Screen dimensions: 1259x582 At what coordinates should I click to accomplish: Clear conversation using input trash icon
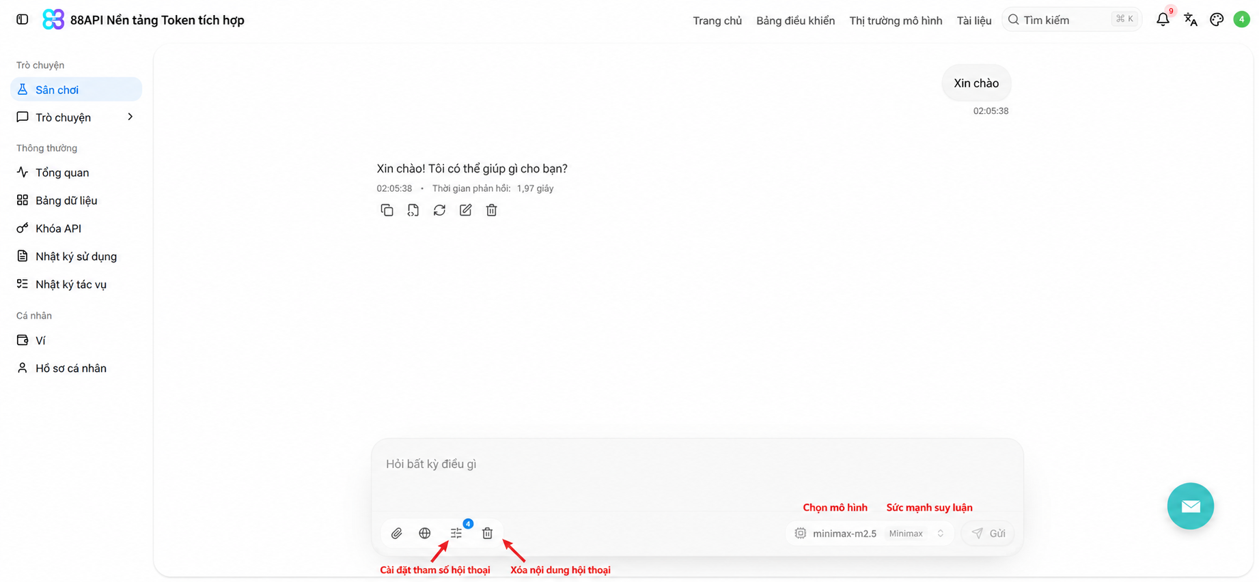pyautogui.click(x=487, y=534)
